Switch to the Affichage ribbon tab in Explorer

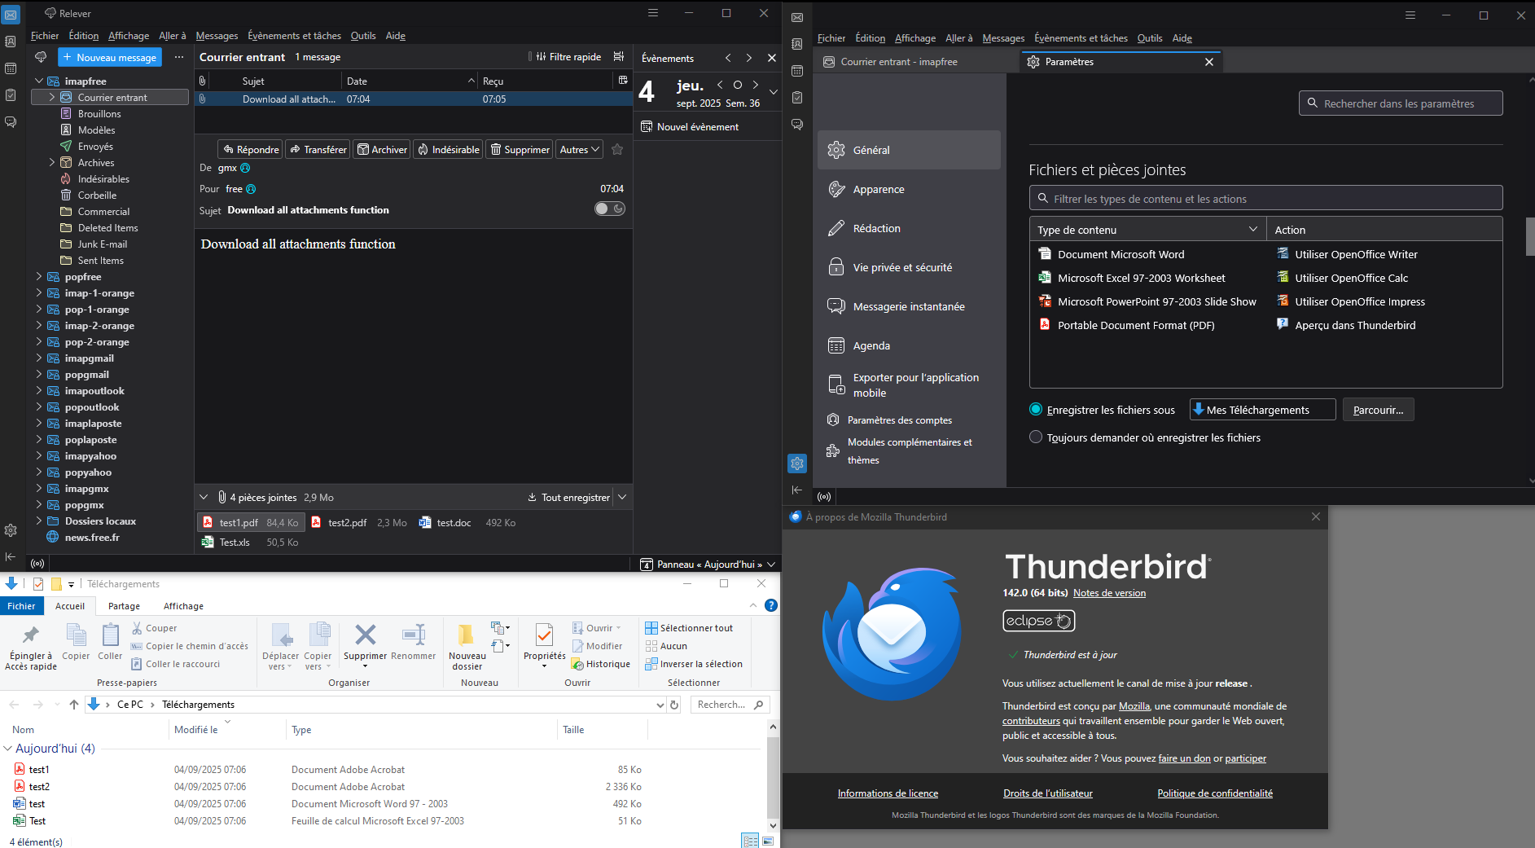click(x=183, y=606)
